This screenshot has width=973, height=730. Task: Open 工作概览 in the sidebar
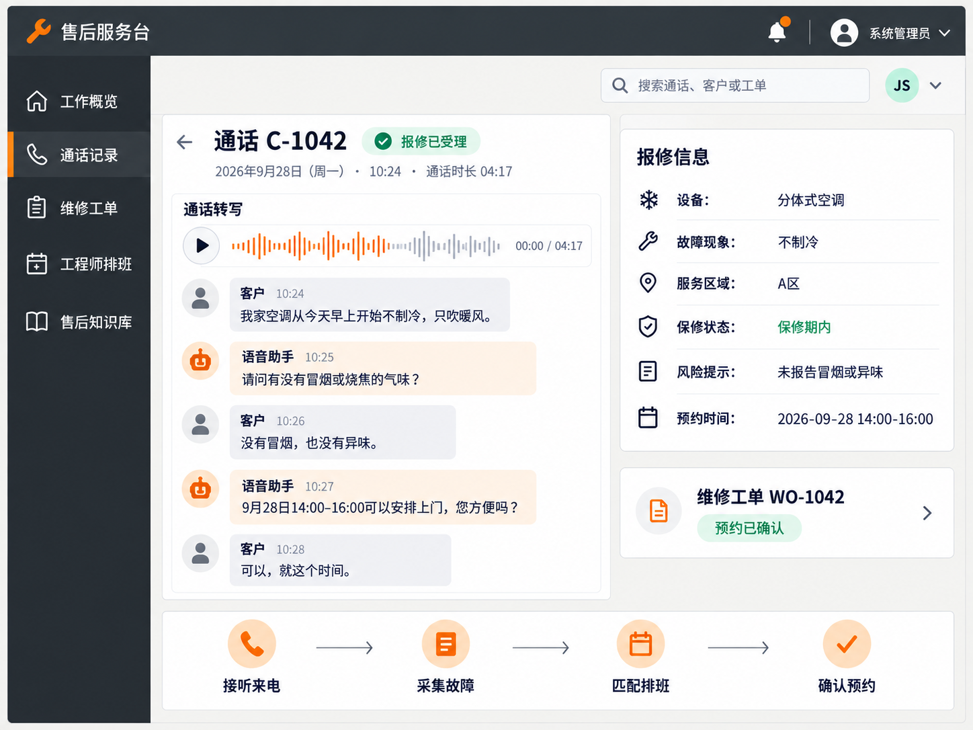tap(79, 102)
